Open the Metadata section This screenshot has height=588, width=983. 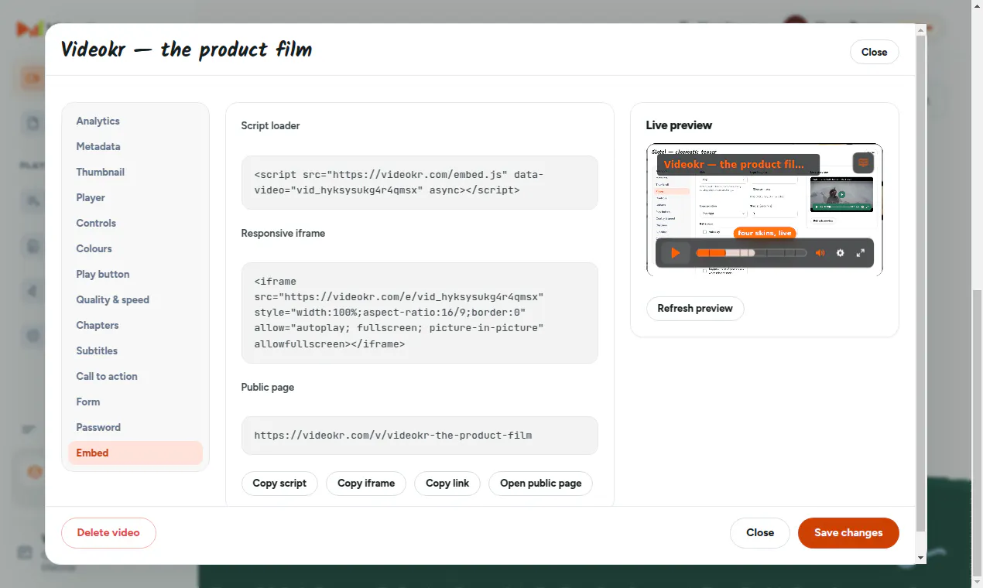pos(135,146)
